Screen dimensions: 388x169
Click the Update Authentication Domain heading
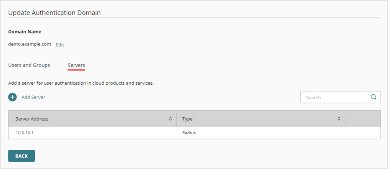[x=54, y=13]
